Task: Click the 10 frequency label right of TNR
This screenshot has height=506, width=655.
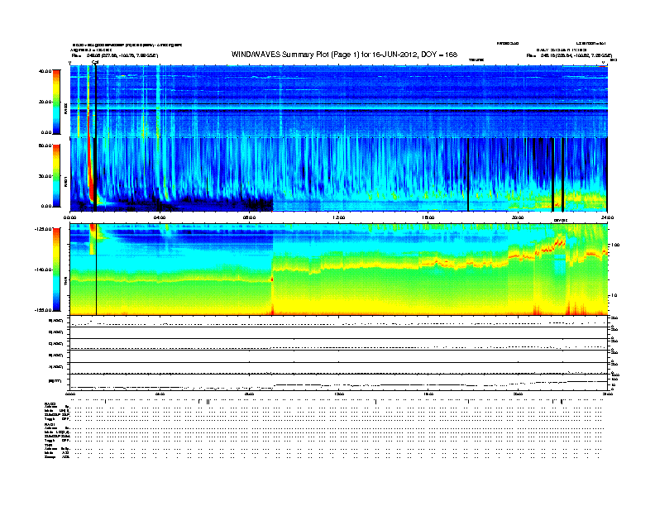Action: coord(614,295)
